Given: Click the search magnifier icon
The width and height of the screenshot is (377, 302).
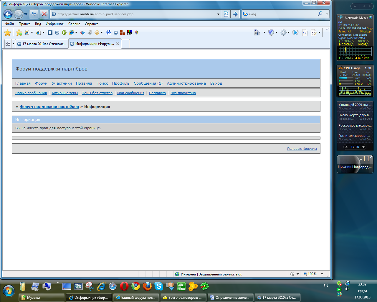Looking at the screenshot, I should (x=320, y=14).
